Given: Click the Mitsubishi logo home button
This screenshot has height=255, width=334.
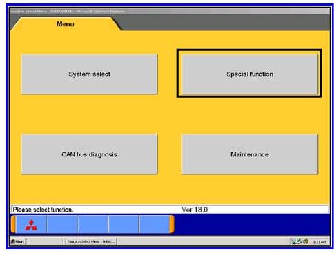Looking at the screenshot, I should click(x=31, y=225).
